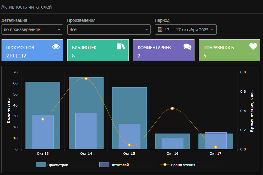Click the heart icon on Понравилось card
263x175 pixels.
[x=253, y=47]
